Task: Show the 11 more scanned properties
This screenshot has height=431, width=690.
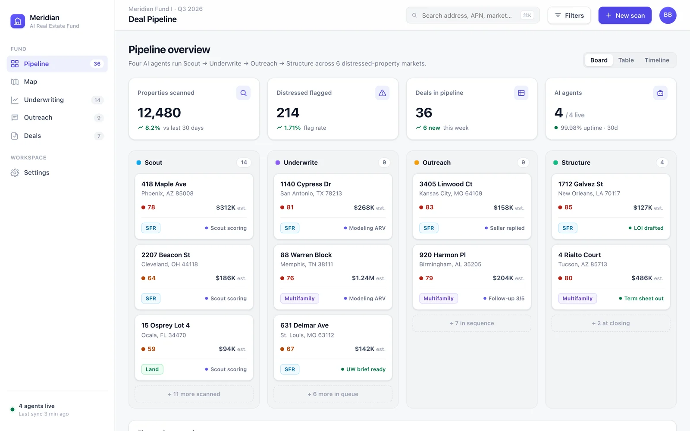Action: (194, 394)
